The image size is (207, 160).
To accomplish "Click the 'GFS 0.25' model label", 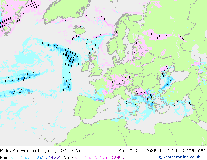I will click(70, 151).
